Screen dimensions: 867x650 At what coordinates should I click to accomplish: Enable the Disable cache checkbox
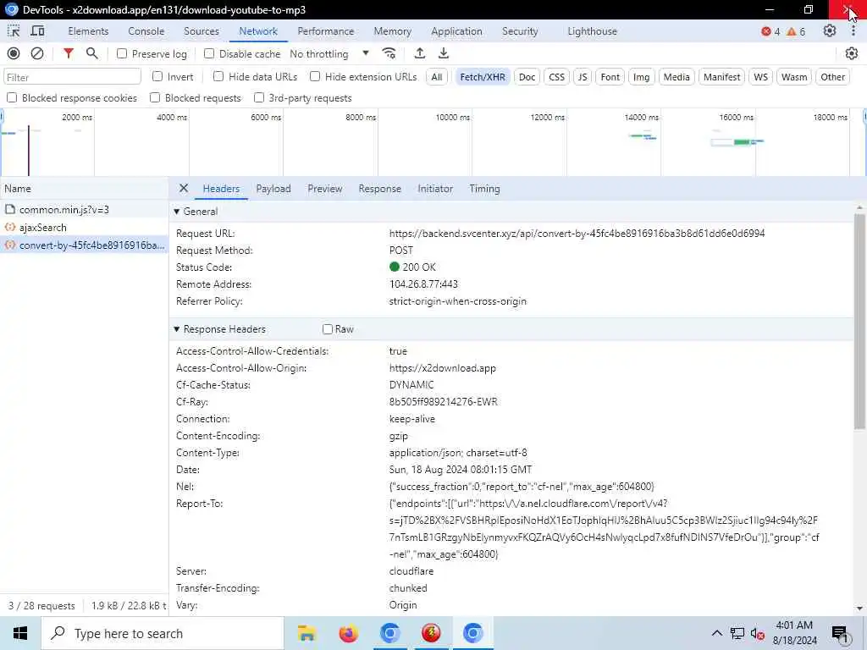pyautogui.click(x=209, y=53)
